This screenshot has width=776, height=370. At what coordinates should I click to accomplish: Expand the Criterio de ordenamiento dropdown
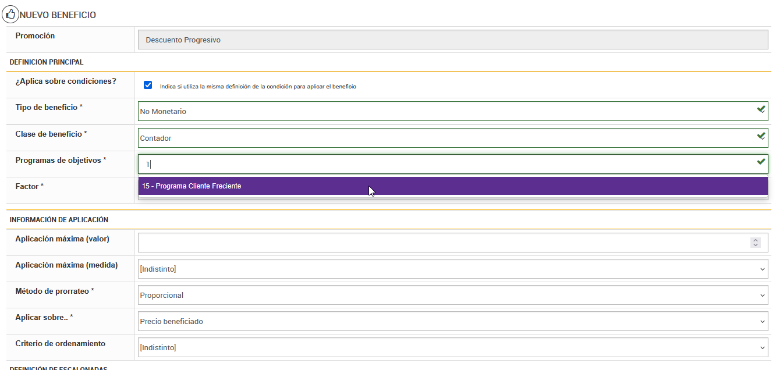click(x=453, y=347)
